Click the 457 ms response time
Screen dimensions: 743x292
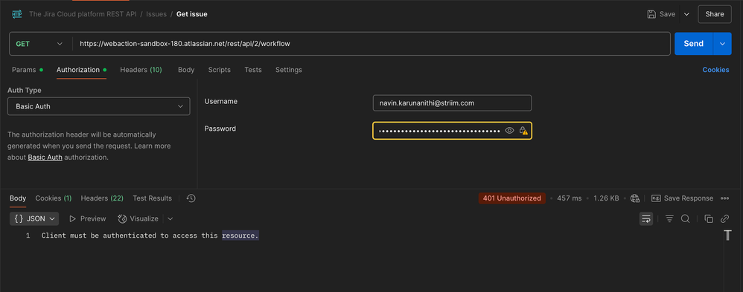click(x=569, y=198)
